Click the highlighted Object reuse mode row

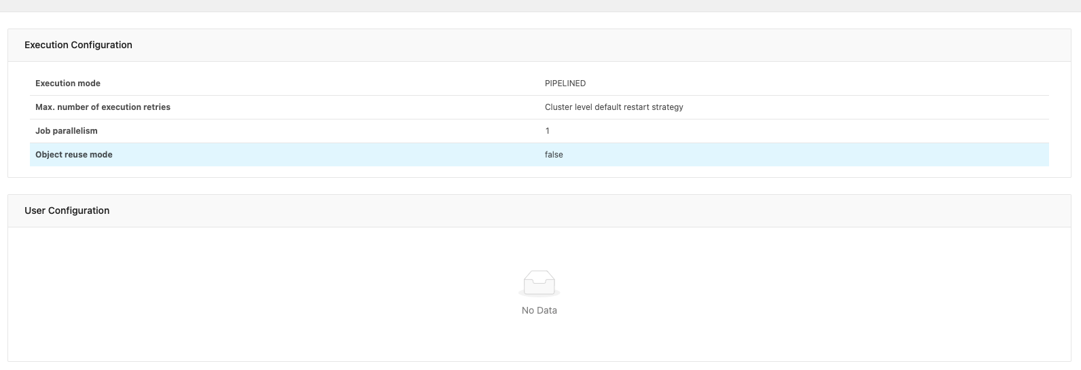[x=340, y=155]
